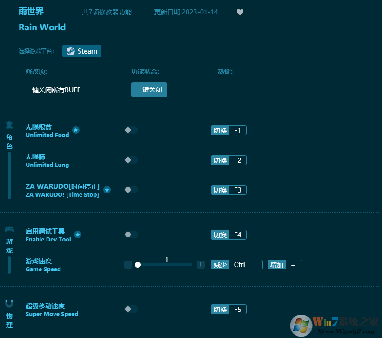Click the F5 hotkey field for Super Move Speed
The width and height of the screenshot is (382, 338).
238,310
